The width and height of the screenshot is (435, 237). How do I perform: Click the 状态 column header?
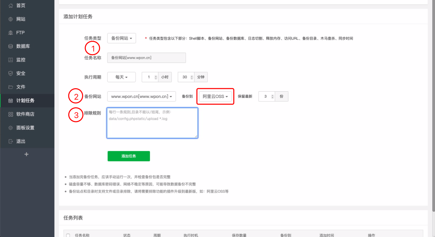127,235
